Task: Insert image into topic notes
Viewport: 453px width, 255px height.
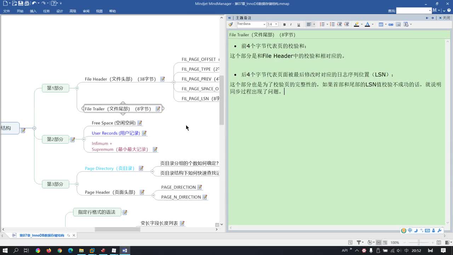Action: click(x=398, y=24)
